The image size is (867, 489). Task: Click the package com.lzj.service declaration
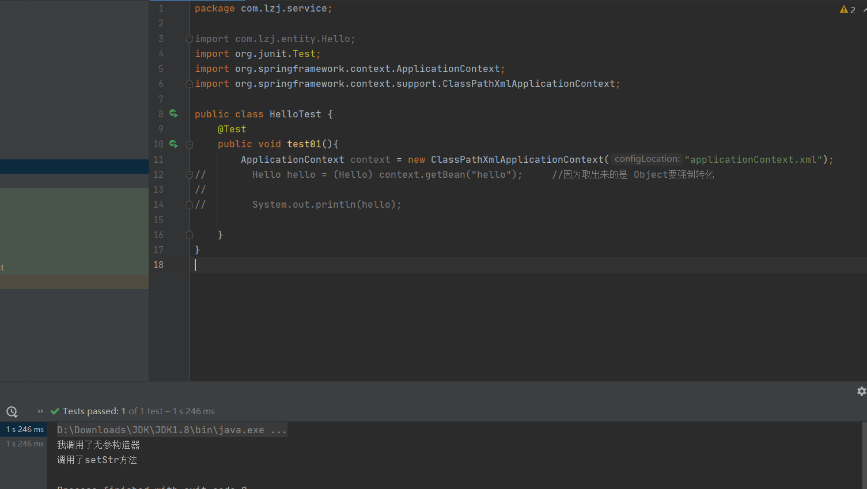tap(263, 9)
